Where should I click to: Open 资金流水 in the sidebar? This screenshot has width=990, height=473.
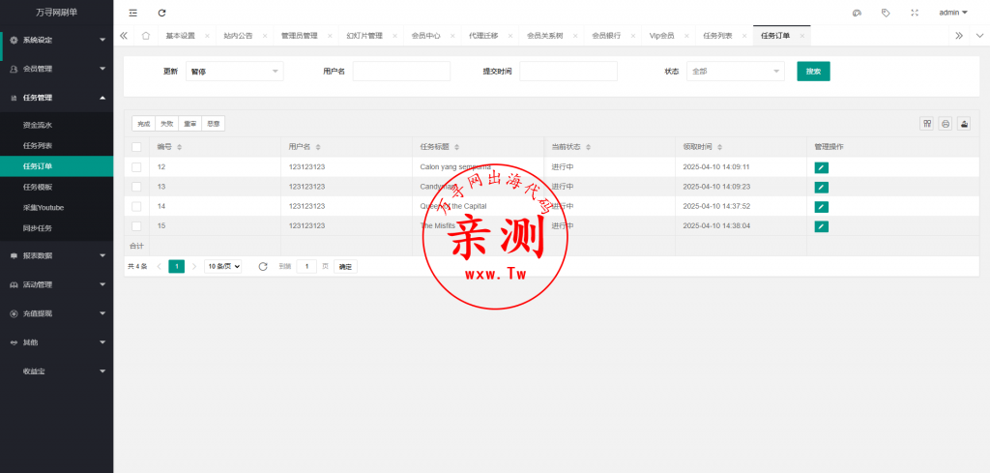click(57, 125)
